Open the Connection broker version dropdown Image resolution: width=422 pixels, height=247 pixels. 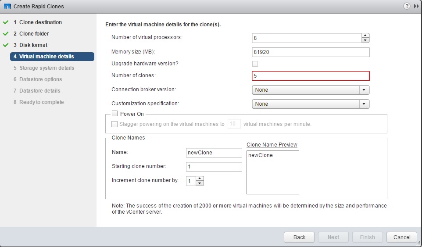(311, 90)
